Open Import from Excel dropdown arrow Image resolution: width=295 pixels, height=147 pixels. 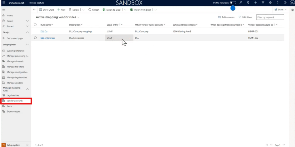click(155, 10)
